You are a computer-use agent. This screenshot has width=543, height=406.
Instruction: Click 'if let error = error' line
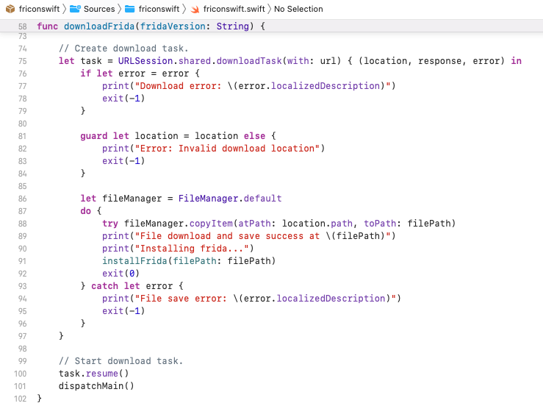pyautogui.click(x=140, y=74)
